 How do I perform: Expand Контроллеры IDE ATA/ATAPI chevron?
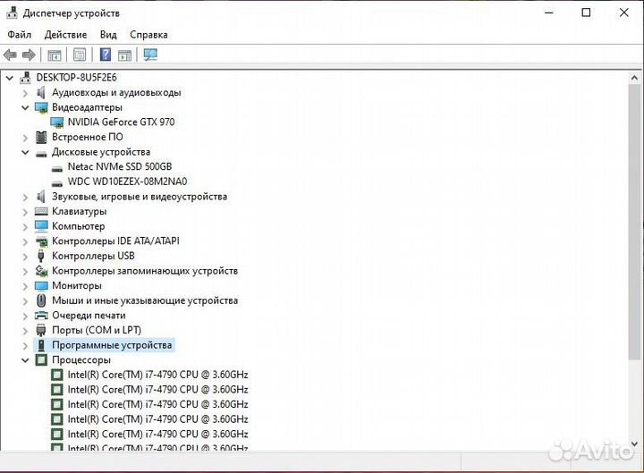(x=25, y=241)
